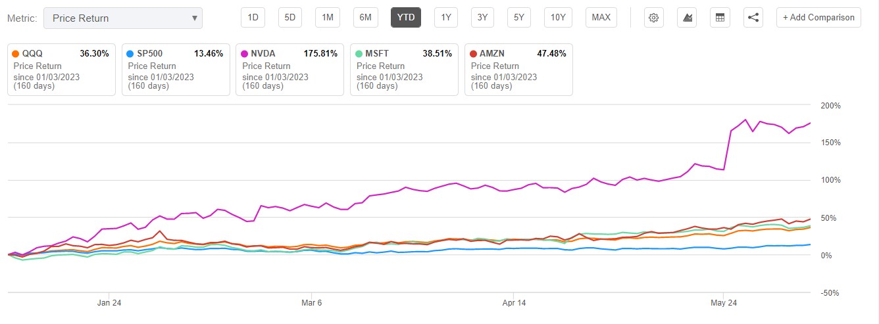Viewport: 879px width, 324px height.
Task: Click the MSFT green color dot
Action: point(359,54)
